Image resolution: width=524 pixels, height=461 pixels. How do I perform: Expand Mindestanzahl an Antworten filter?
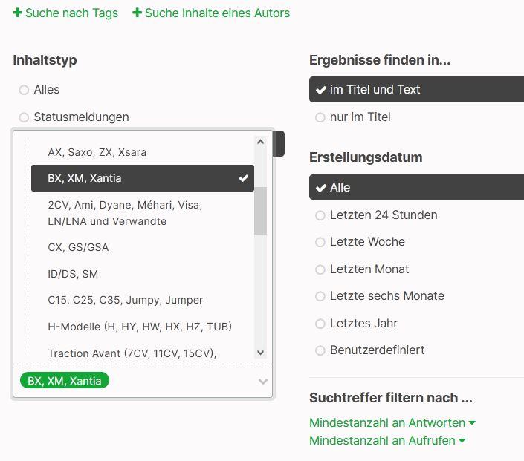[392, 422]
